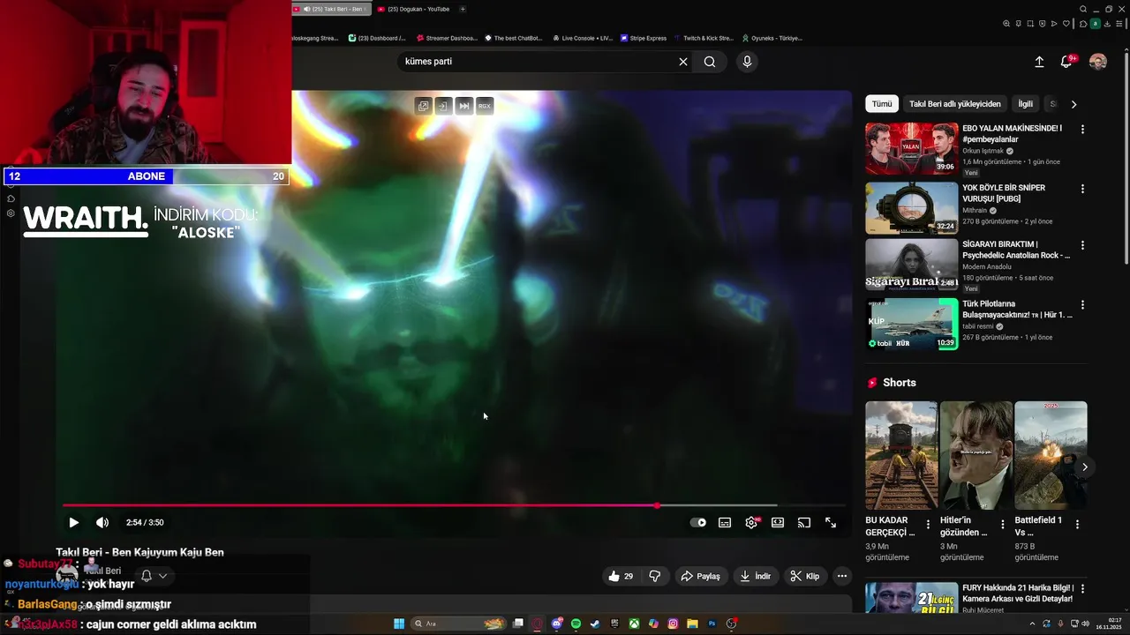Screen dimensions: 1130x635
Task: Toggle the autoplay switch in the player
Action: (698, 522)
